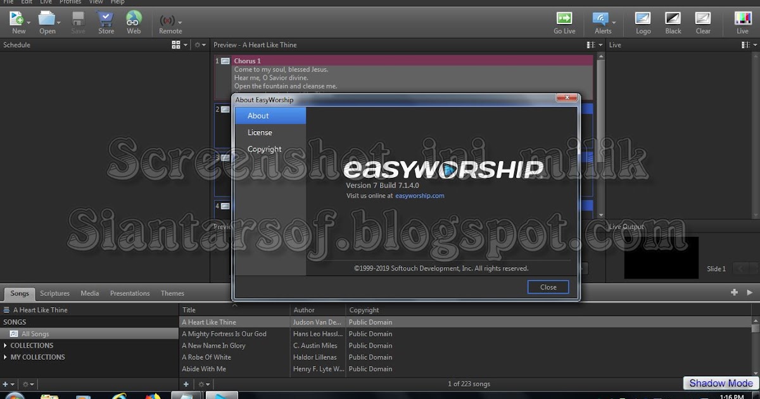Sort songs by Title column header
The image size is (760, 399).
click(x=234, y=310)
